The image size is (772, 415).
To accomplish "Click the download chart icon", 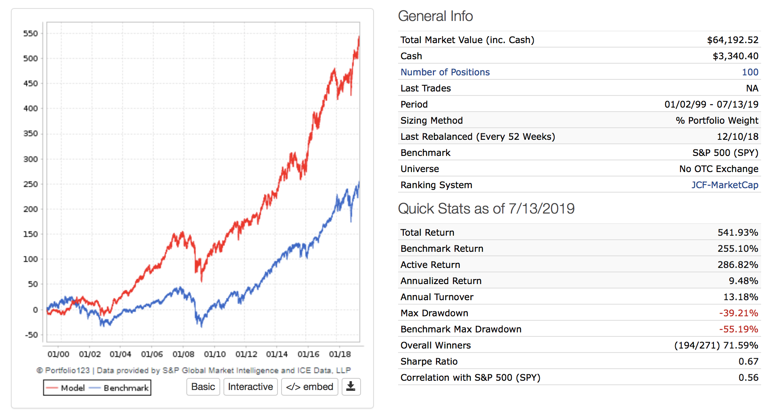I will click(x=351, y=387).
